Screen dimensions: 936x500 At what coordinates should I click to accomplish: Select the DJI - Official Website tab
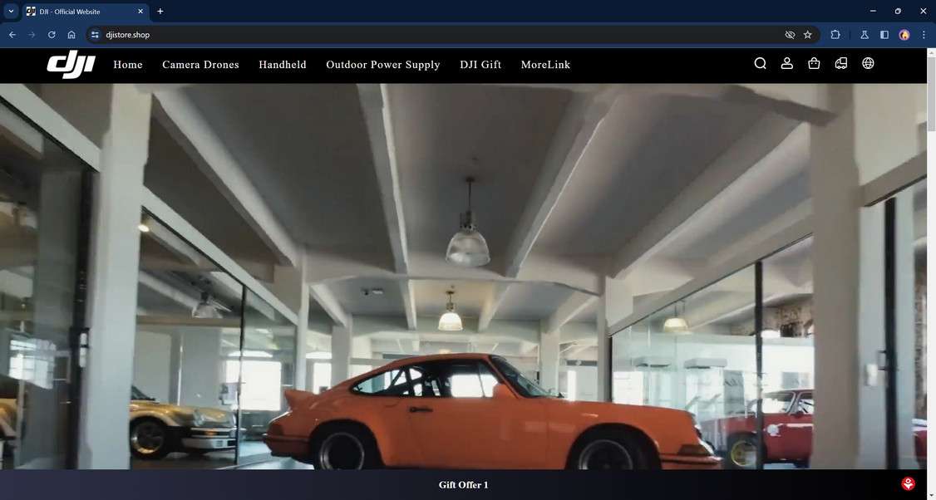coord(86,12)
